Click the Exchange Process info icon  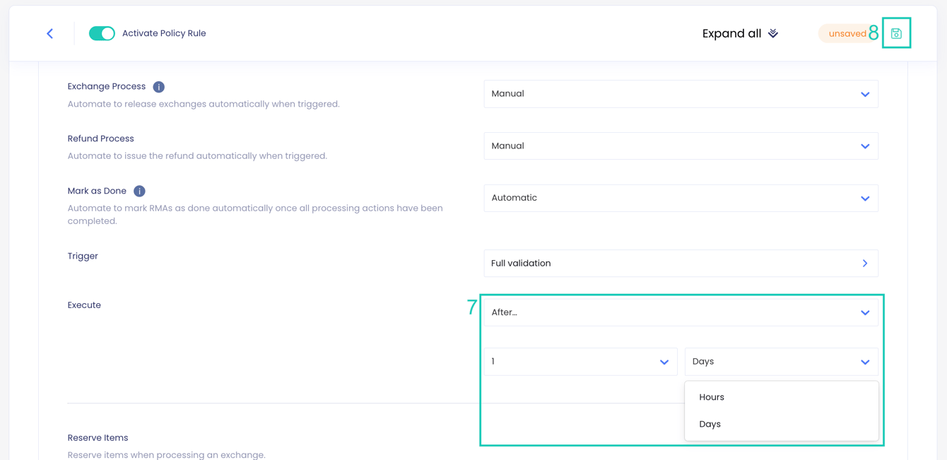click(x=159, y=87)
